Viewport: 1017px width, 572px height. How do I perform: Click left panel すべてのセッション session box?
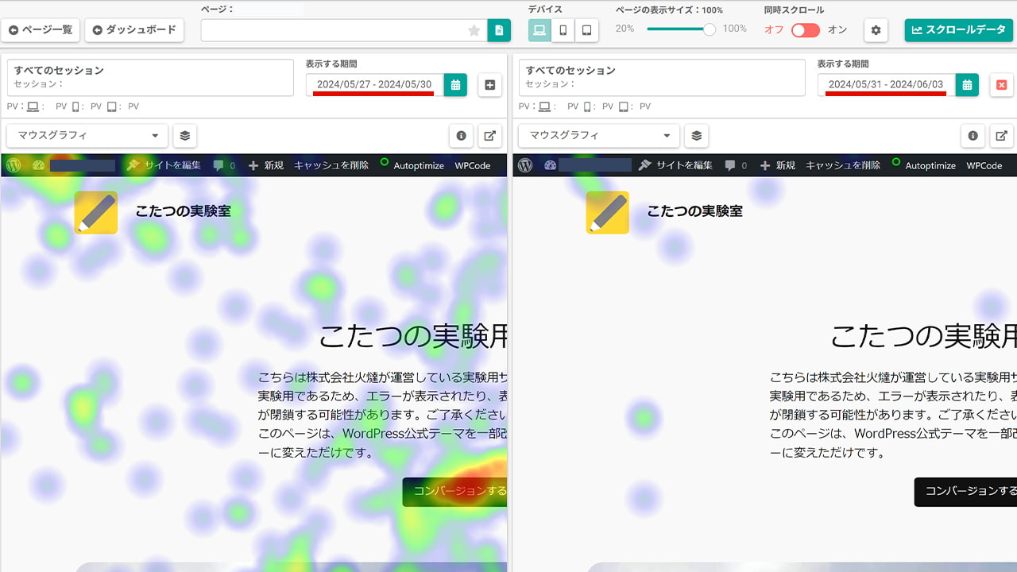pos(150,77)
